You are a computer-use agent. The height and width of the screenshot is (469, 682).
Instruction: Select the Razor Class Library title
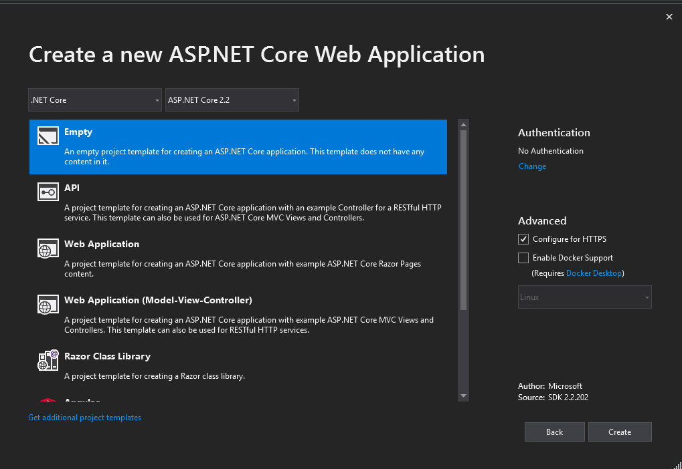[x=108, y=356]
